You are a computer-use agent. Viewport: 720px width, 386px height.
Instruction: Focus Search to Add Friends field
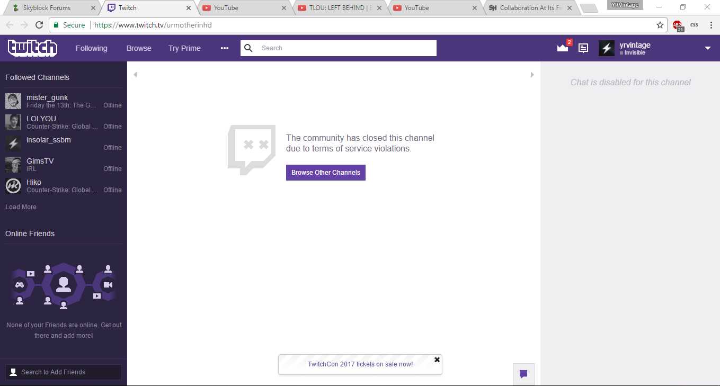tap(64, 372)
